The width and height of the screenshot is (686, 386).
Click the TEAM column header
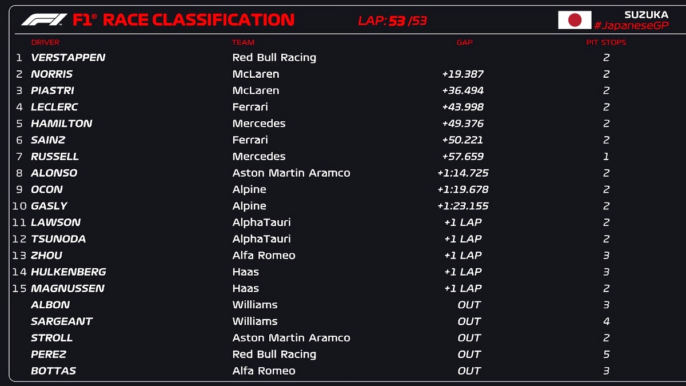click(x=243, y=42)
